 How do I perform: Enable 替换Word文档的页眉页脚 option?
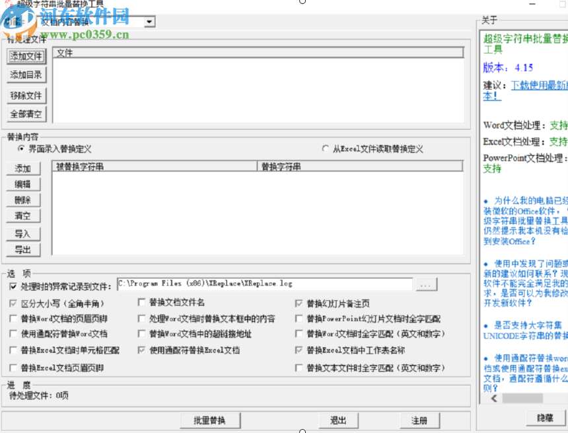point(13,318)
